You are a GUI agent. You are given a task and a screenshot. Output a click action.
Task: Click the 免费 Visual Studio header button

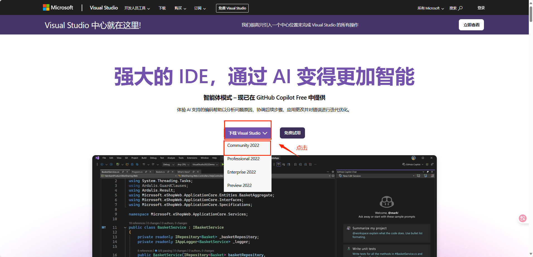[x=232, y=8]
